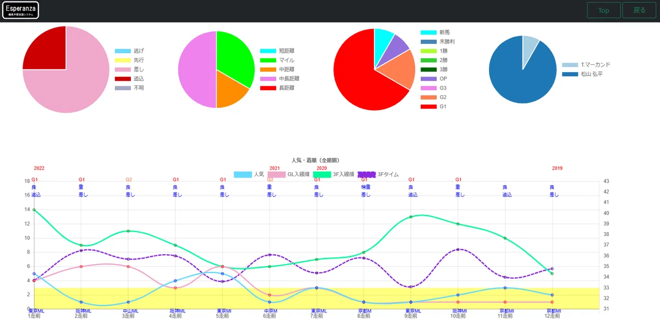Toggle the G3 legend item
660x324 pixels.
tap(433, 88)
